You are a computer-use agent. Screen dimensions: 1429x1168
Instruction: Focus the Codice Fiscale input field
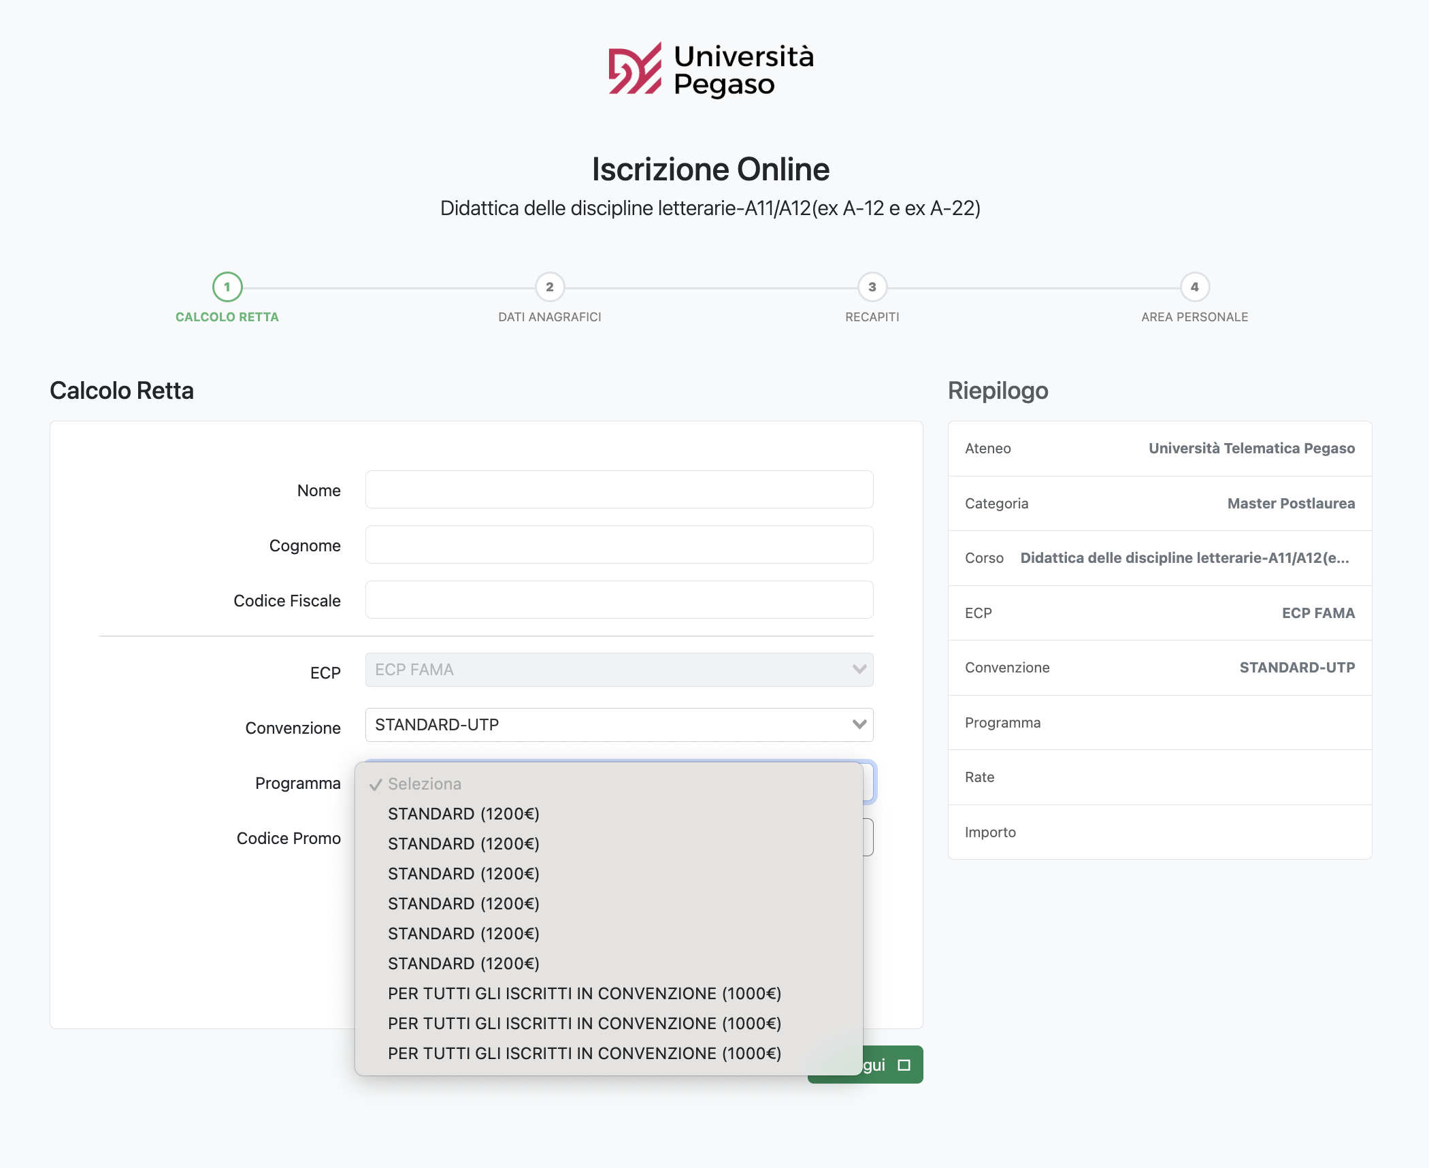coord(619,600)
